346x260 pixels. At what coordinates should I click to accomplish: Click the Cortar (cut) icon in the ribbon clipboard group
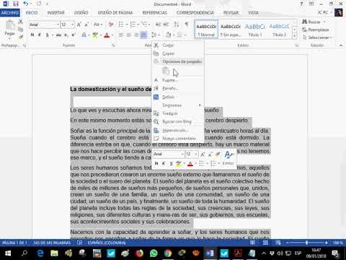(21, 22)
